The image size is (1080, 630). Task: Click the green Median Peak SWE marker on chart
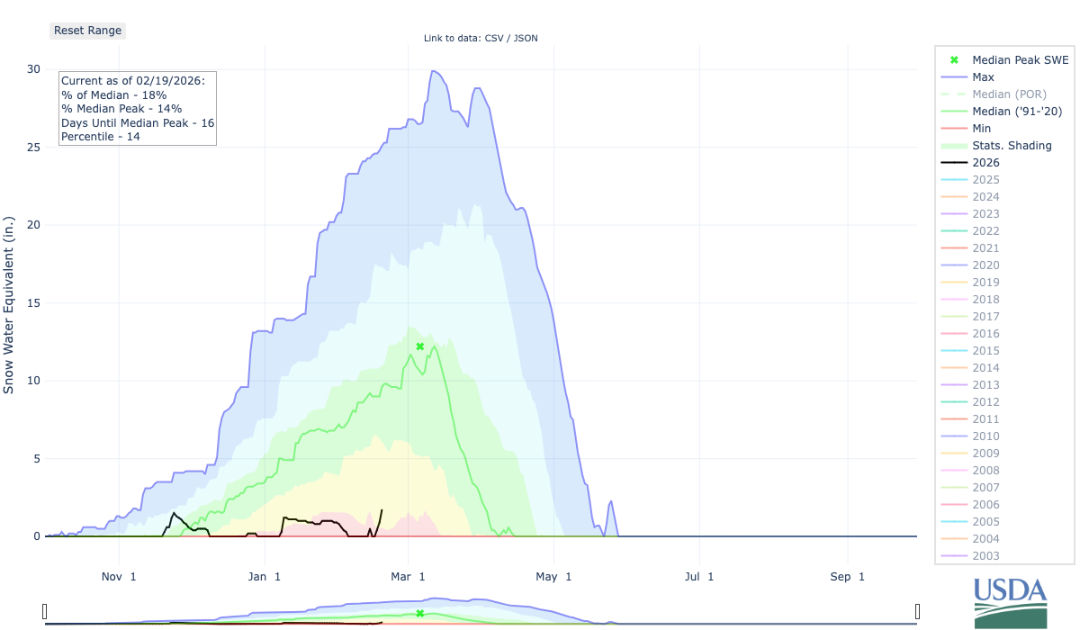419,346
